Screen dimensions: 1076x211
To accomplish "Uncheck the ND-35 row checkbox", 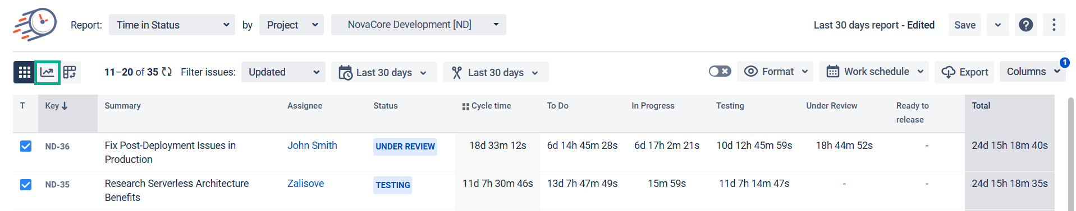I will click(26, 184).
